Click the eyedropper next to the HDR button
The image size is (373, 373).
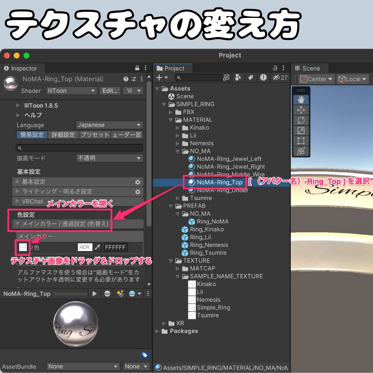(x=98, y=247)
